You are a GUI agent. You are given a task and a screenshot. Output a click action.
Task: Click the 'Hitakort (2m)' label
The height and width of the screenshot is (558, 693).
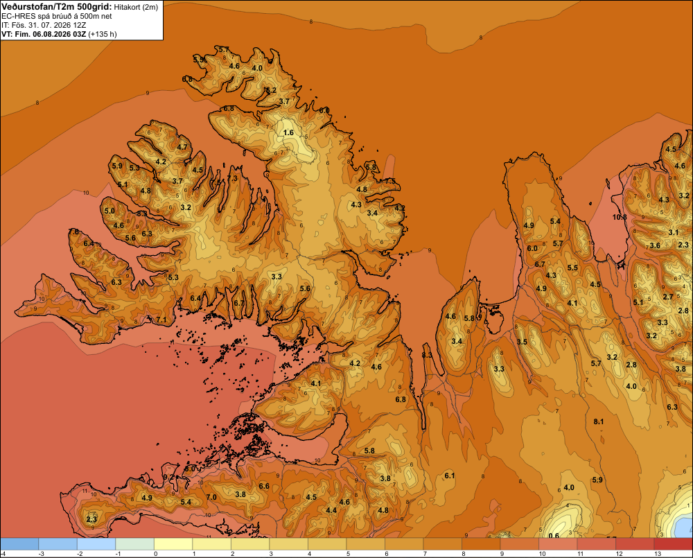tap(136, 8)
